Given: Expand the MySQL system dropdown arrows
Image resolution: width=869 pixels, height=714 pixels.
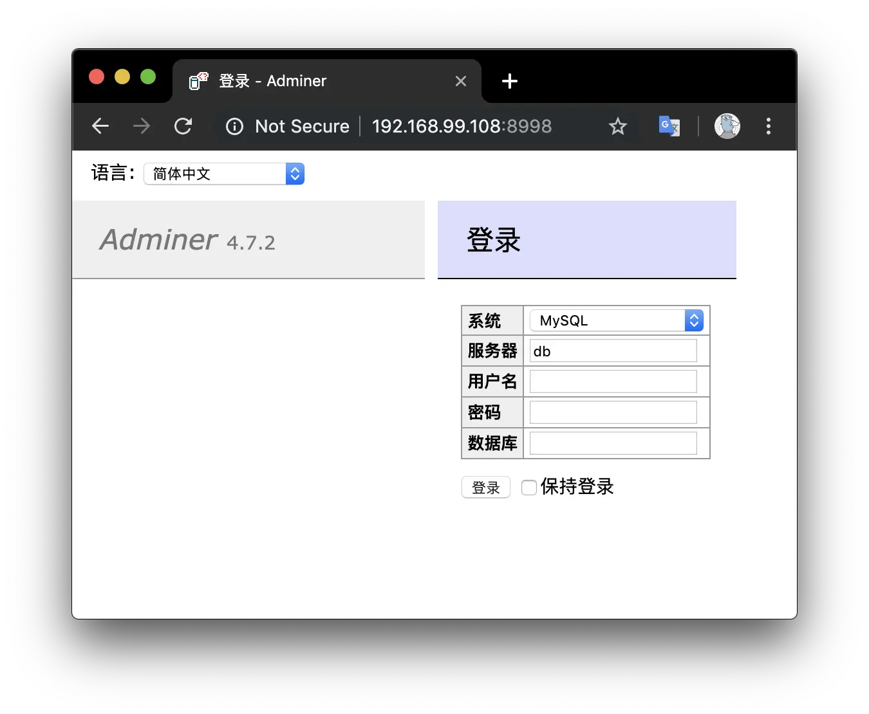Looking at the screenshot, I should (x=694, y=320).
